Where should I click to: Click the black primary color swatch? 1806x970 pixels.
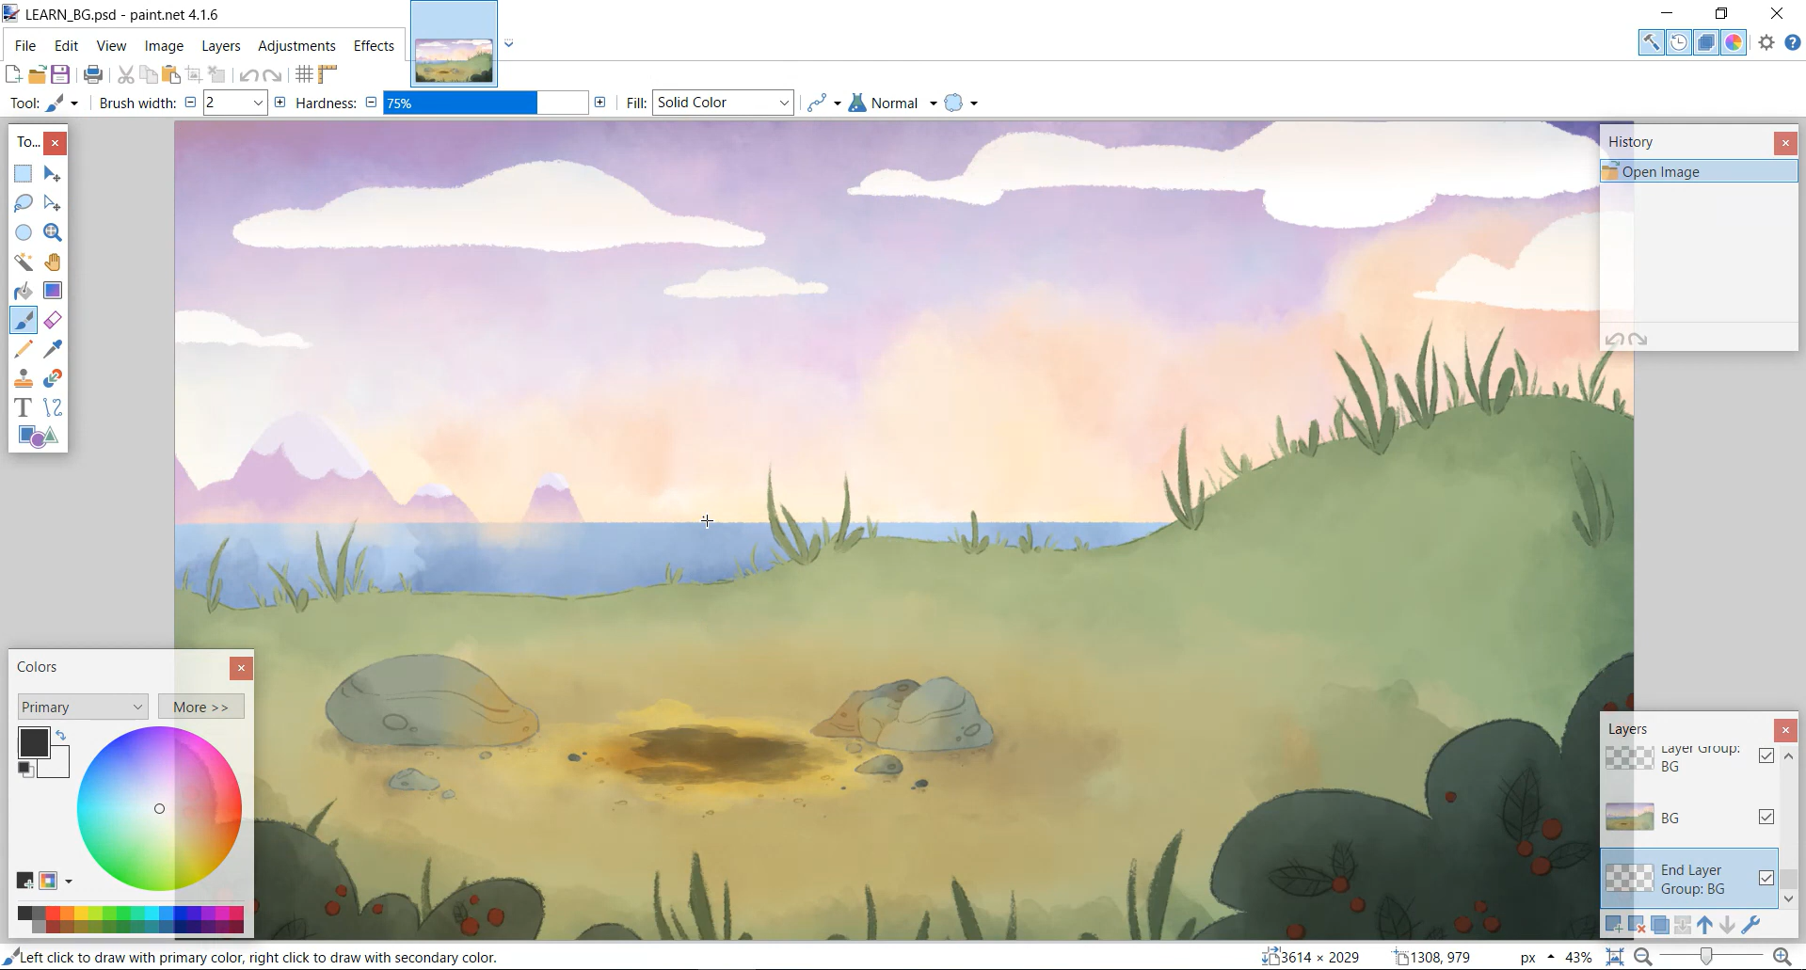33,742
